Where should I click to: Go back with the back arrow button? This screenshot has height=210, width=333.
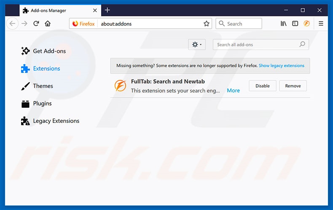(12, 24)
